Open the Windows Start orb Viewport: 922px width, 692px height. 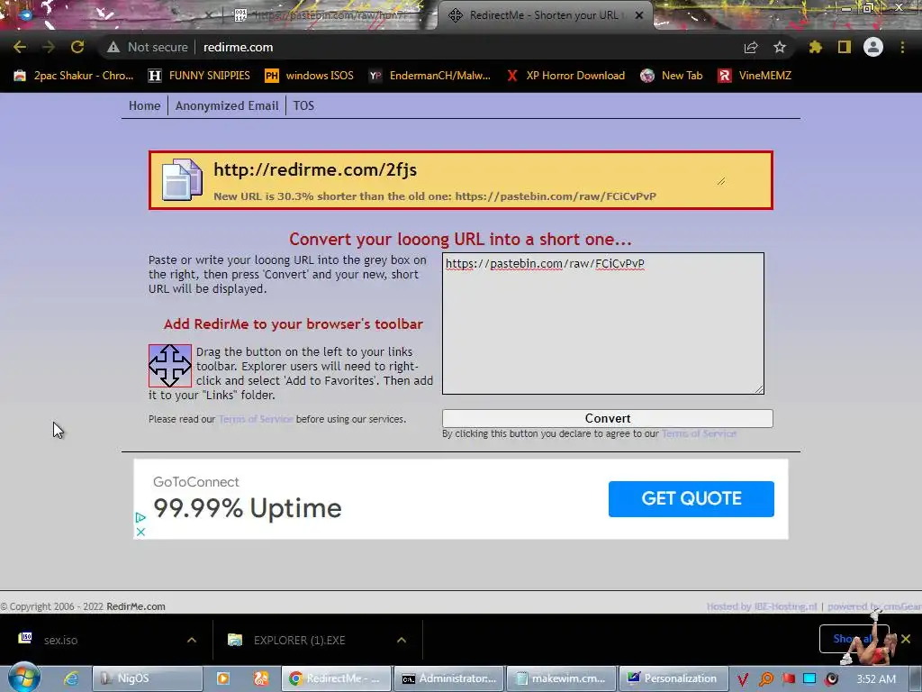coord(24,678)
